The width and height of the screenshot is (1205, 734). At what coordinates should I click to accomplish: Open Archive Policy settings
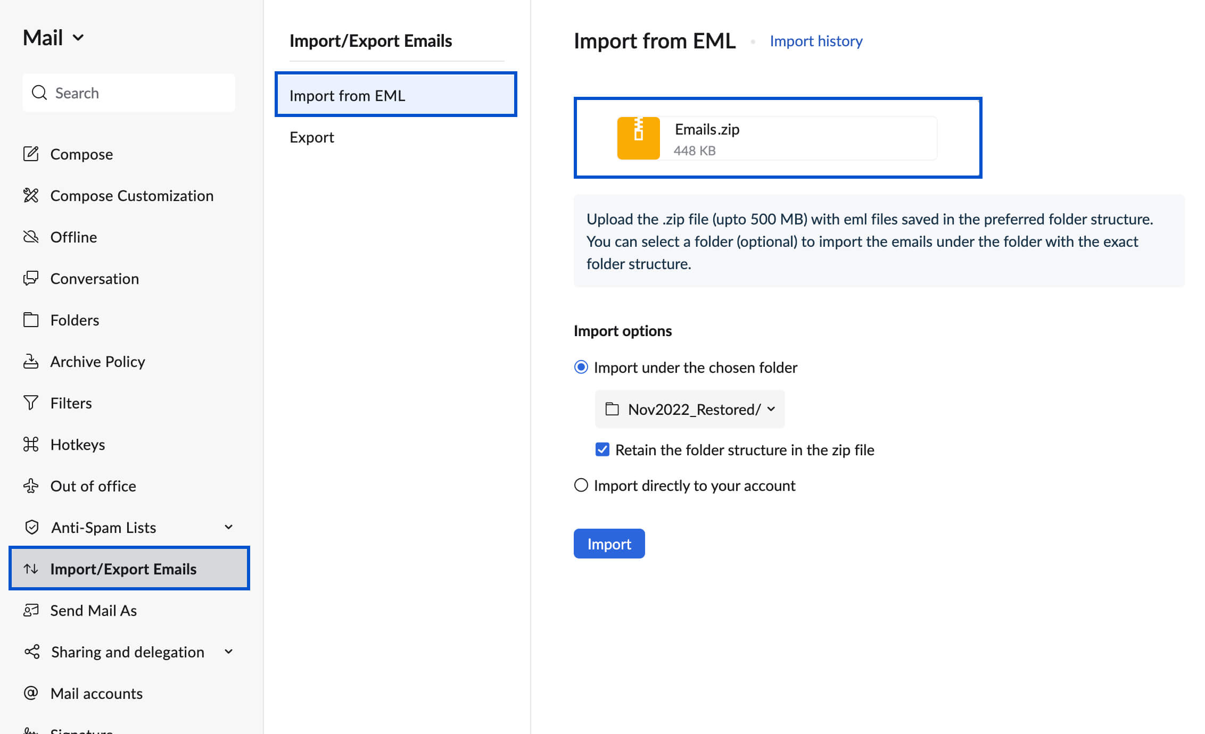pyautogui.click(x=97, y=361)
